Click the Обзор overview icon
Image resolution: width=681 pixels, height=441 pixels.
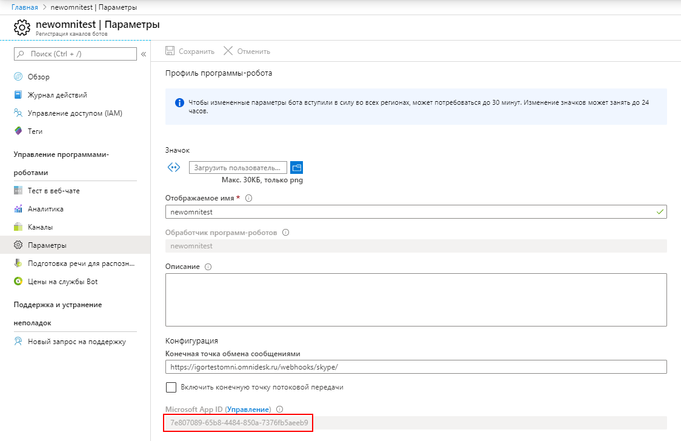tap(18, 76)
